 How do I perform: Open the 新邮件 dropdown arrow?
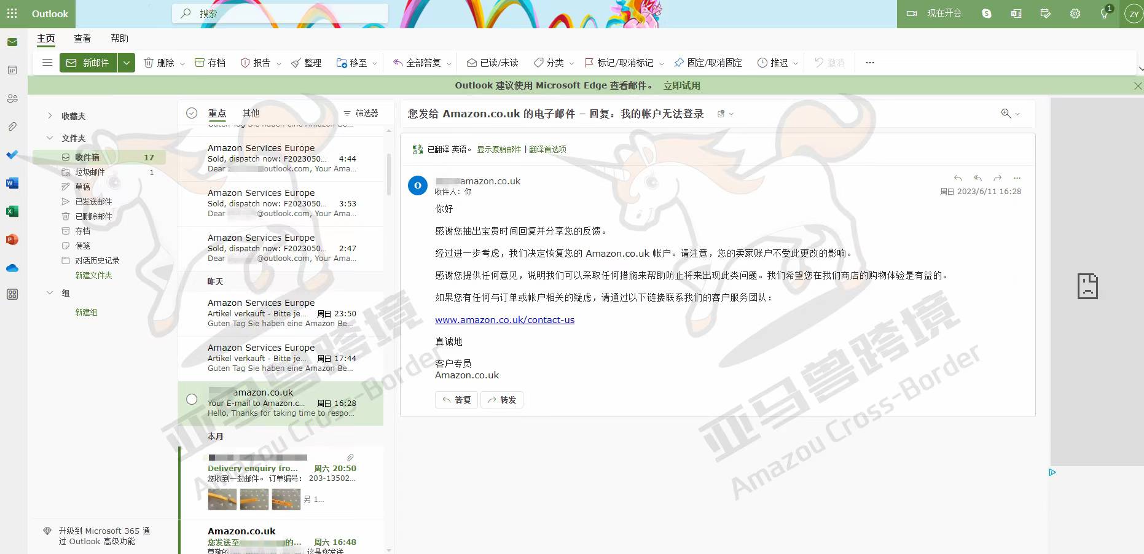point(127,63)
